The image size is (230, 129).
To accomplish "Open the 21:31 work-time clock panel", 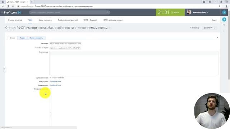I will click(x=170, y=13).
